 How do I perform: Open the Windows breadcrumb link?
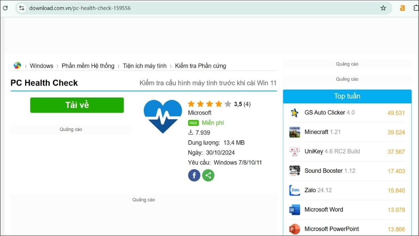point(42,66)
